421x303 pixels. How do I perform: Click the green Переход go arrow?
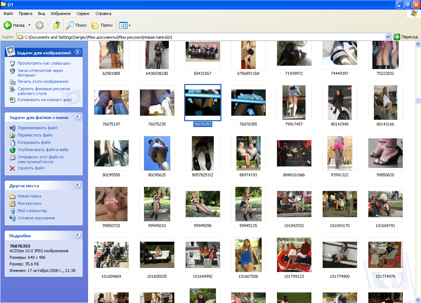[x=397, y=37]
